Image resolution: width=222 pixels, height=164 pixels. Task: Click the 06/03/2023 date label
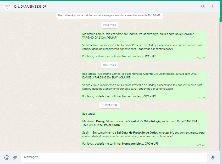point(109,65)
